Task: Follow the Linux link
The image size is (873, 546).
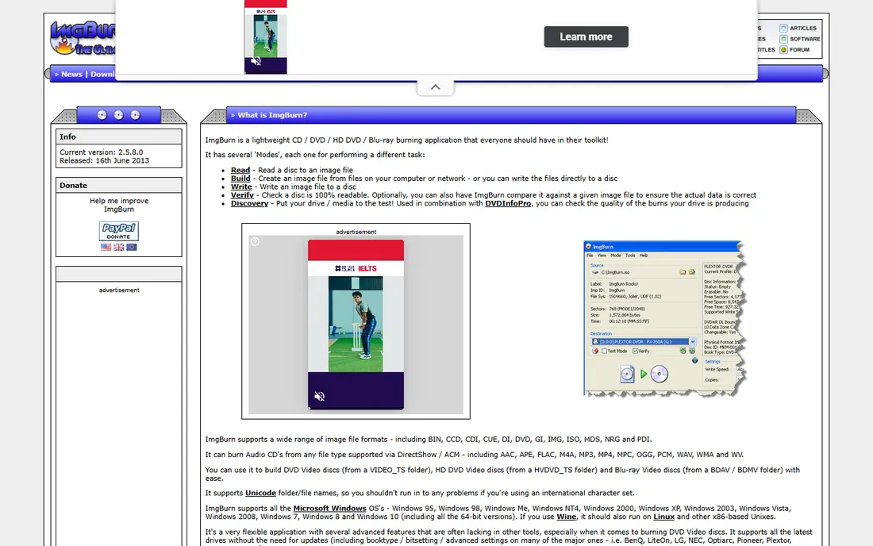Action: click(x=663, y=517)
